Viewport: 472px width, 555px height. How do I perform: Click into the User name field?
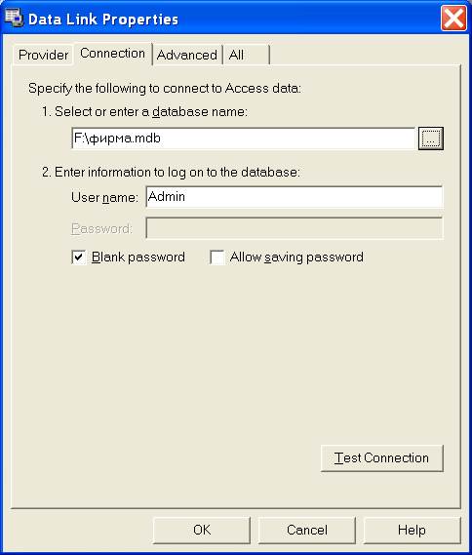[x=295, y=197]
